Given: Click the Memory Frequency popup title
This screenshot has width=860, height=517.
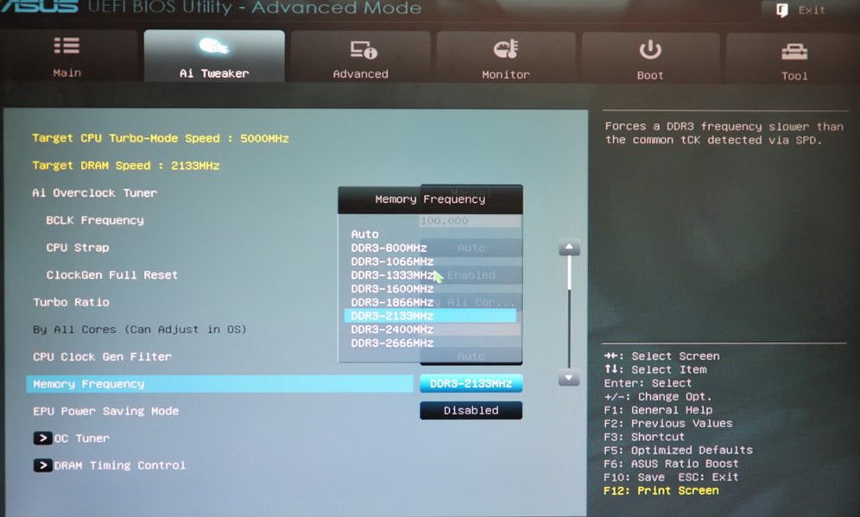Looking at the screenshot, I should click(430, 199).
